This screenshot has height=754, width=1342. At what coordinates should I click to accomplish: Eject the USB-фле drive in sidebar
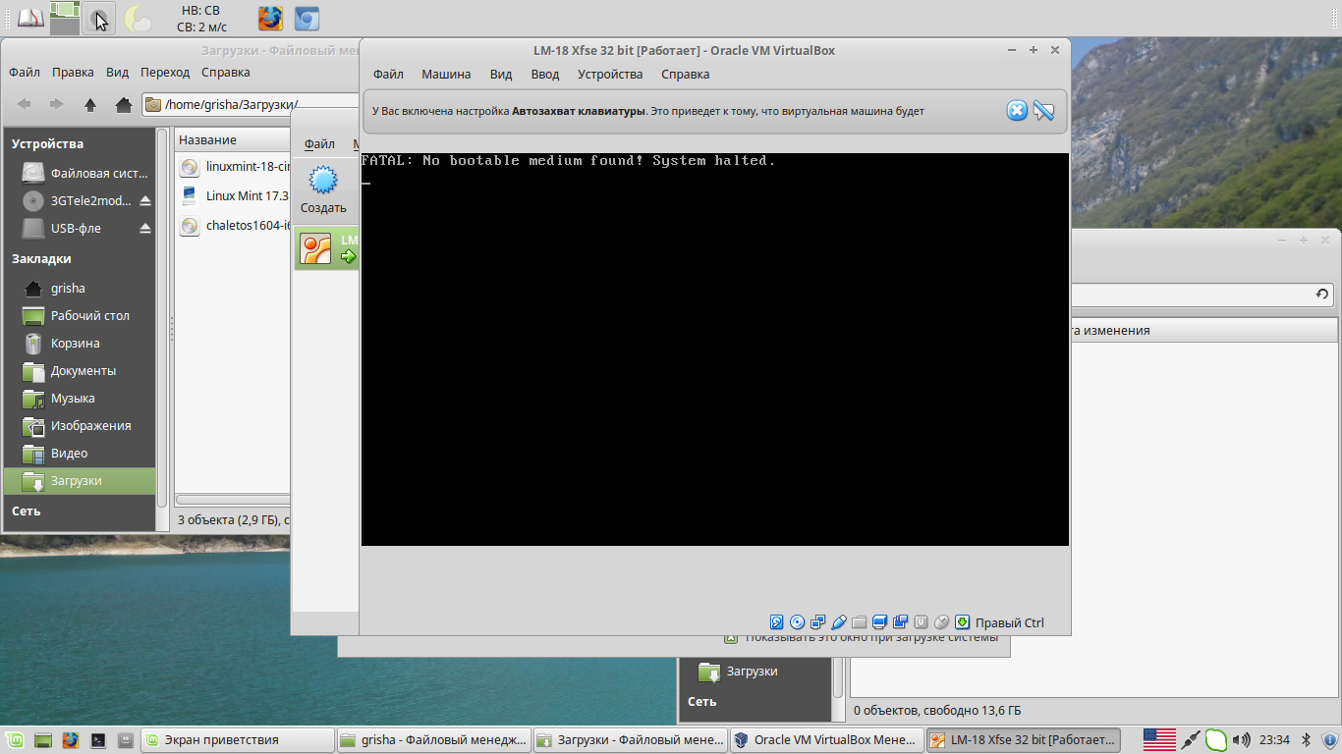145,229
